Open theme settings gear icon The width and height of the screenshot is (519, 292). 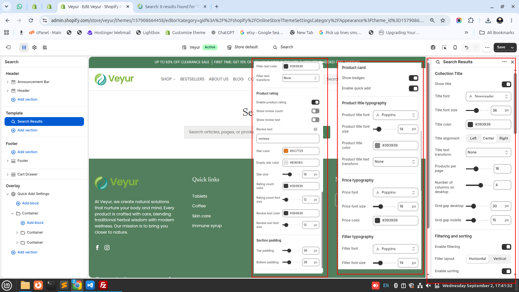[x=34, y=47]
